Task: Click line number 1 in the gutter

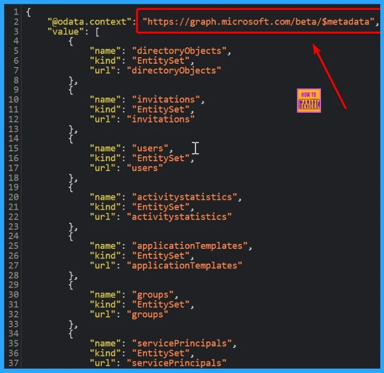Action: coord(16,12)
